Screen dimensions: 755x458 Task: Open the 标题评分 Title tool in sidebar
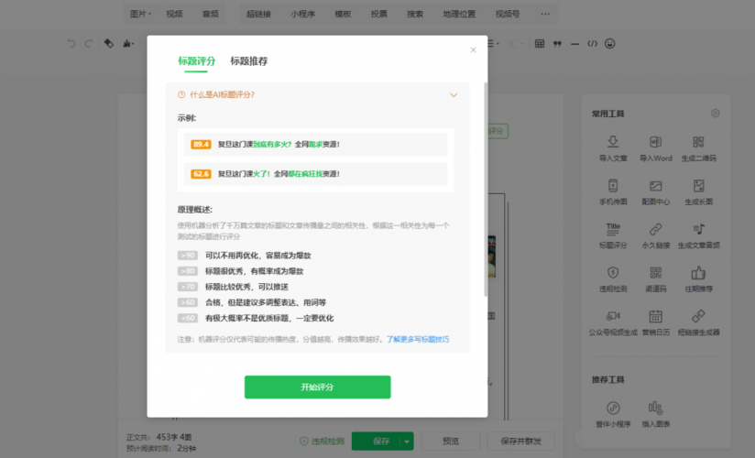[x=612, y=235]
